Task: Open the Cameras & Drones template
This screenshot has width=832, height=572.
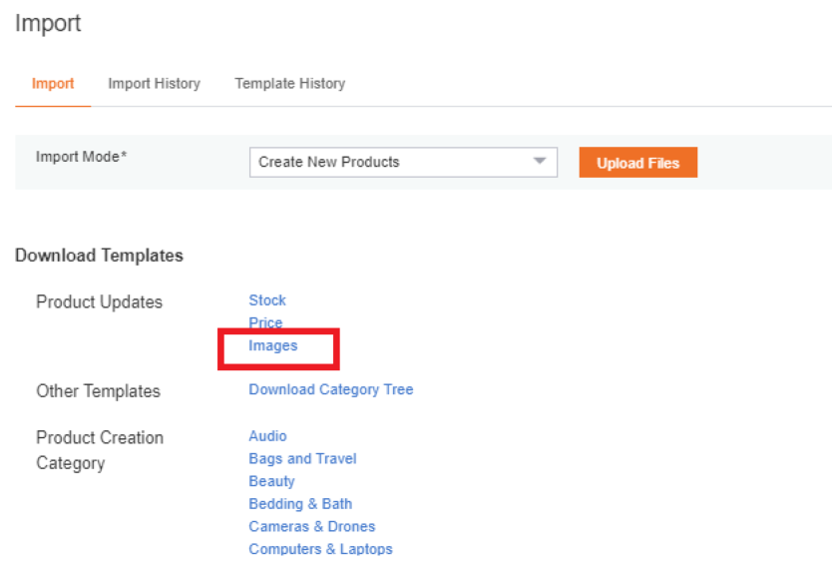Action: tap(312, 526)
